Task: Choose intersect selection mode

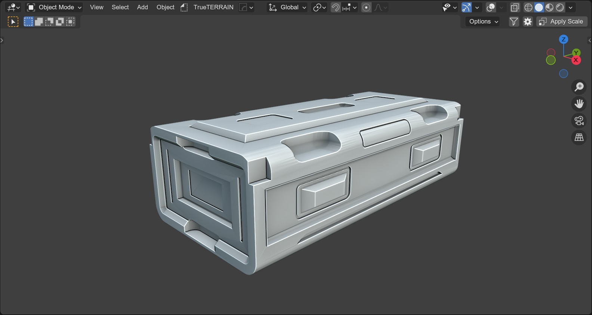Action: pyautogui.click(x=70, y=22)
